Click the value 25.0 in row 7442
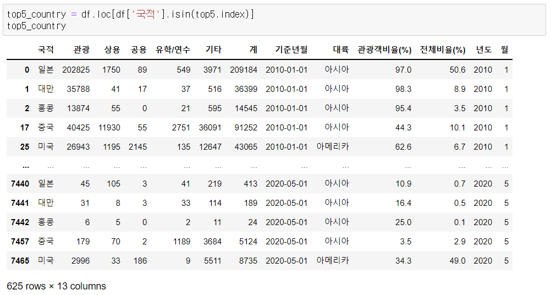 (404, 222)
